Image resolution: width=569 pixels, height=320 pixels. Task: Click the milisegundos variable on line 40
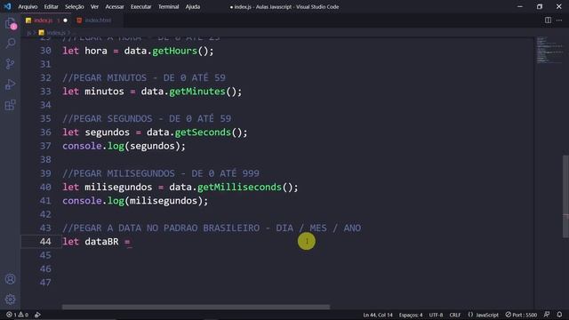point(118,188)
